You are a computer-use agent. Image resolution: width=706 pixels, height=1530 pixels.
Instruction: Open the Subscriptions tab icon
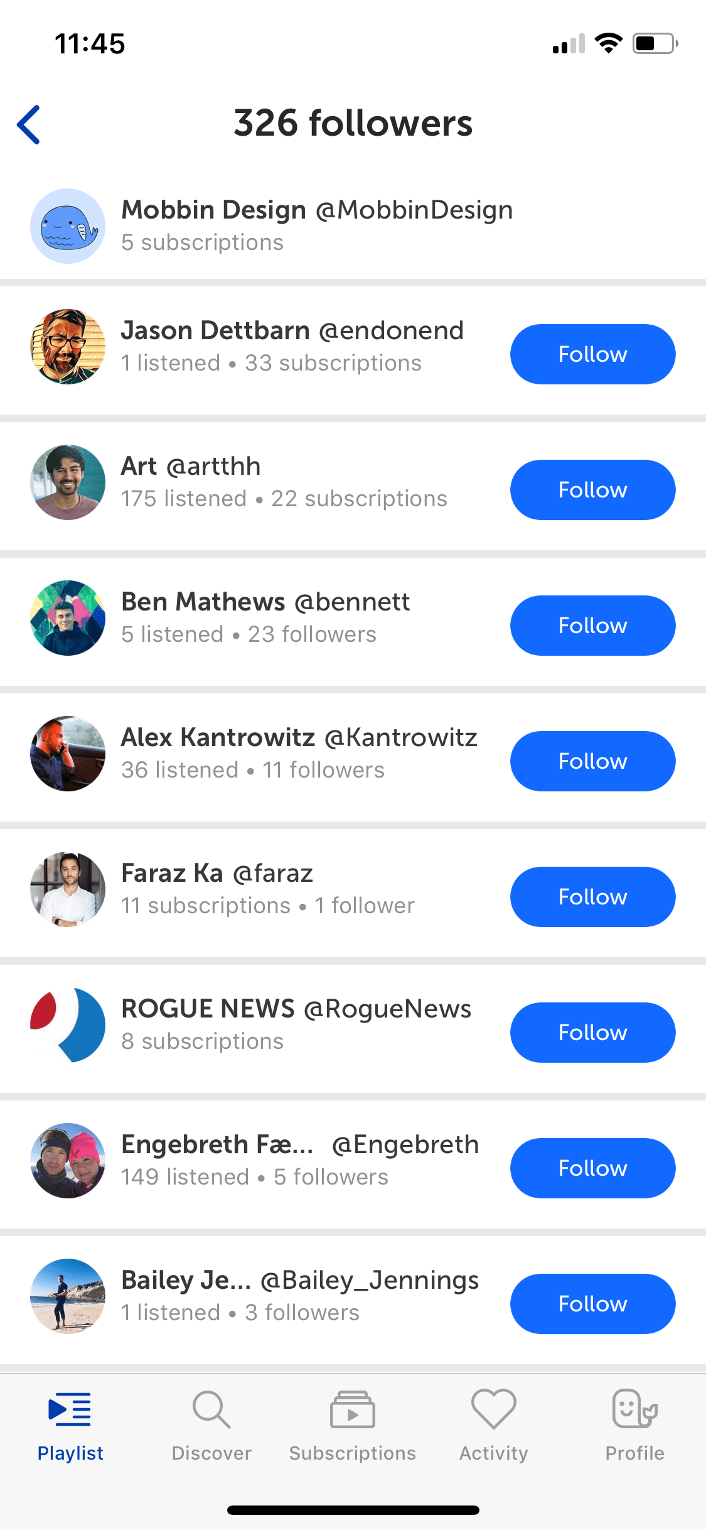click(x=352, y=1409)
